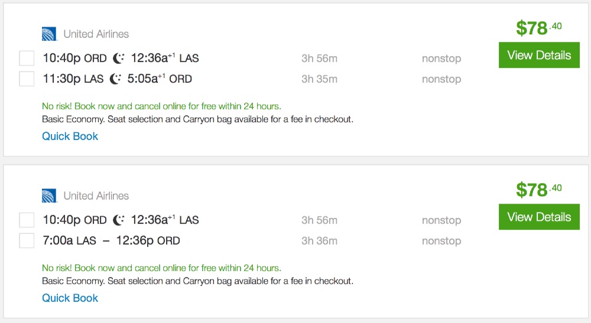This screenshot has width=591, height=323.
Task: Click the moon icon on the 10:40p flight paired with the 11:30p return
Action: pos(119,58)
